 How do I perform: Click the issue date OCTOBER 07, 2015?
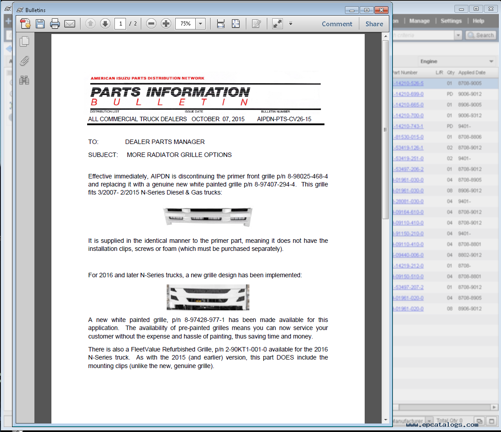tap(218, 119)
